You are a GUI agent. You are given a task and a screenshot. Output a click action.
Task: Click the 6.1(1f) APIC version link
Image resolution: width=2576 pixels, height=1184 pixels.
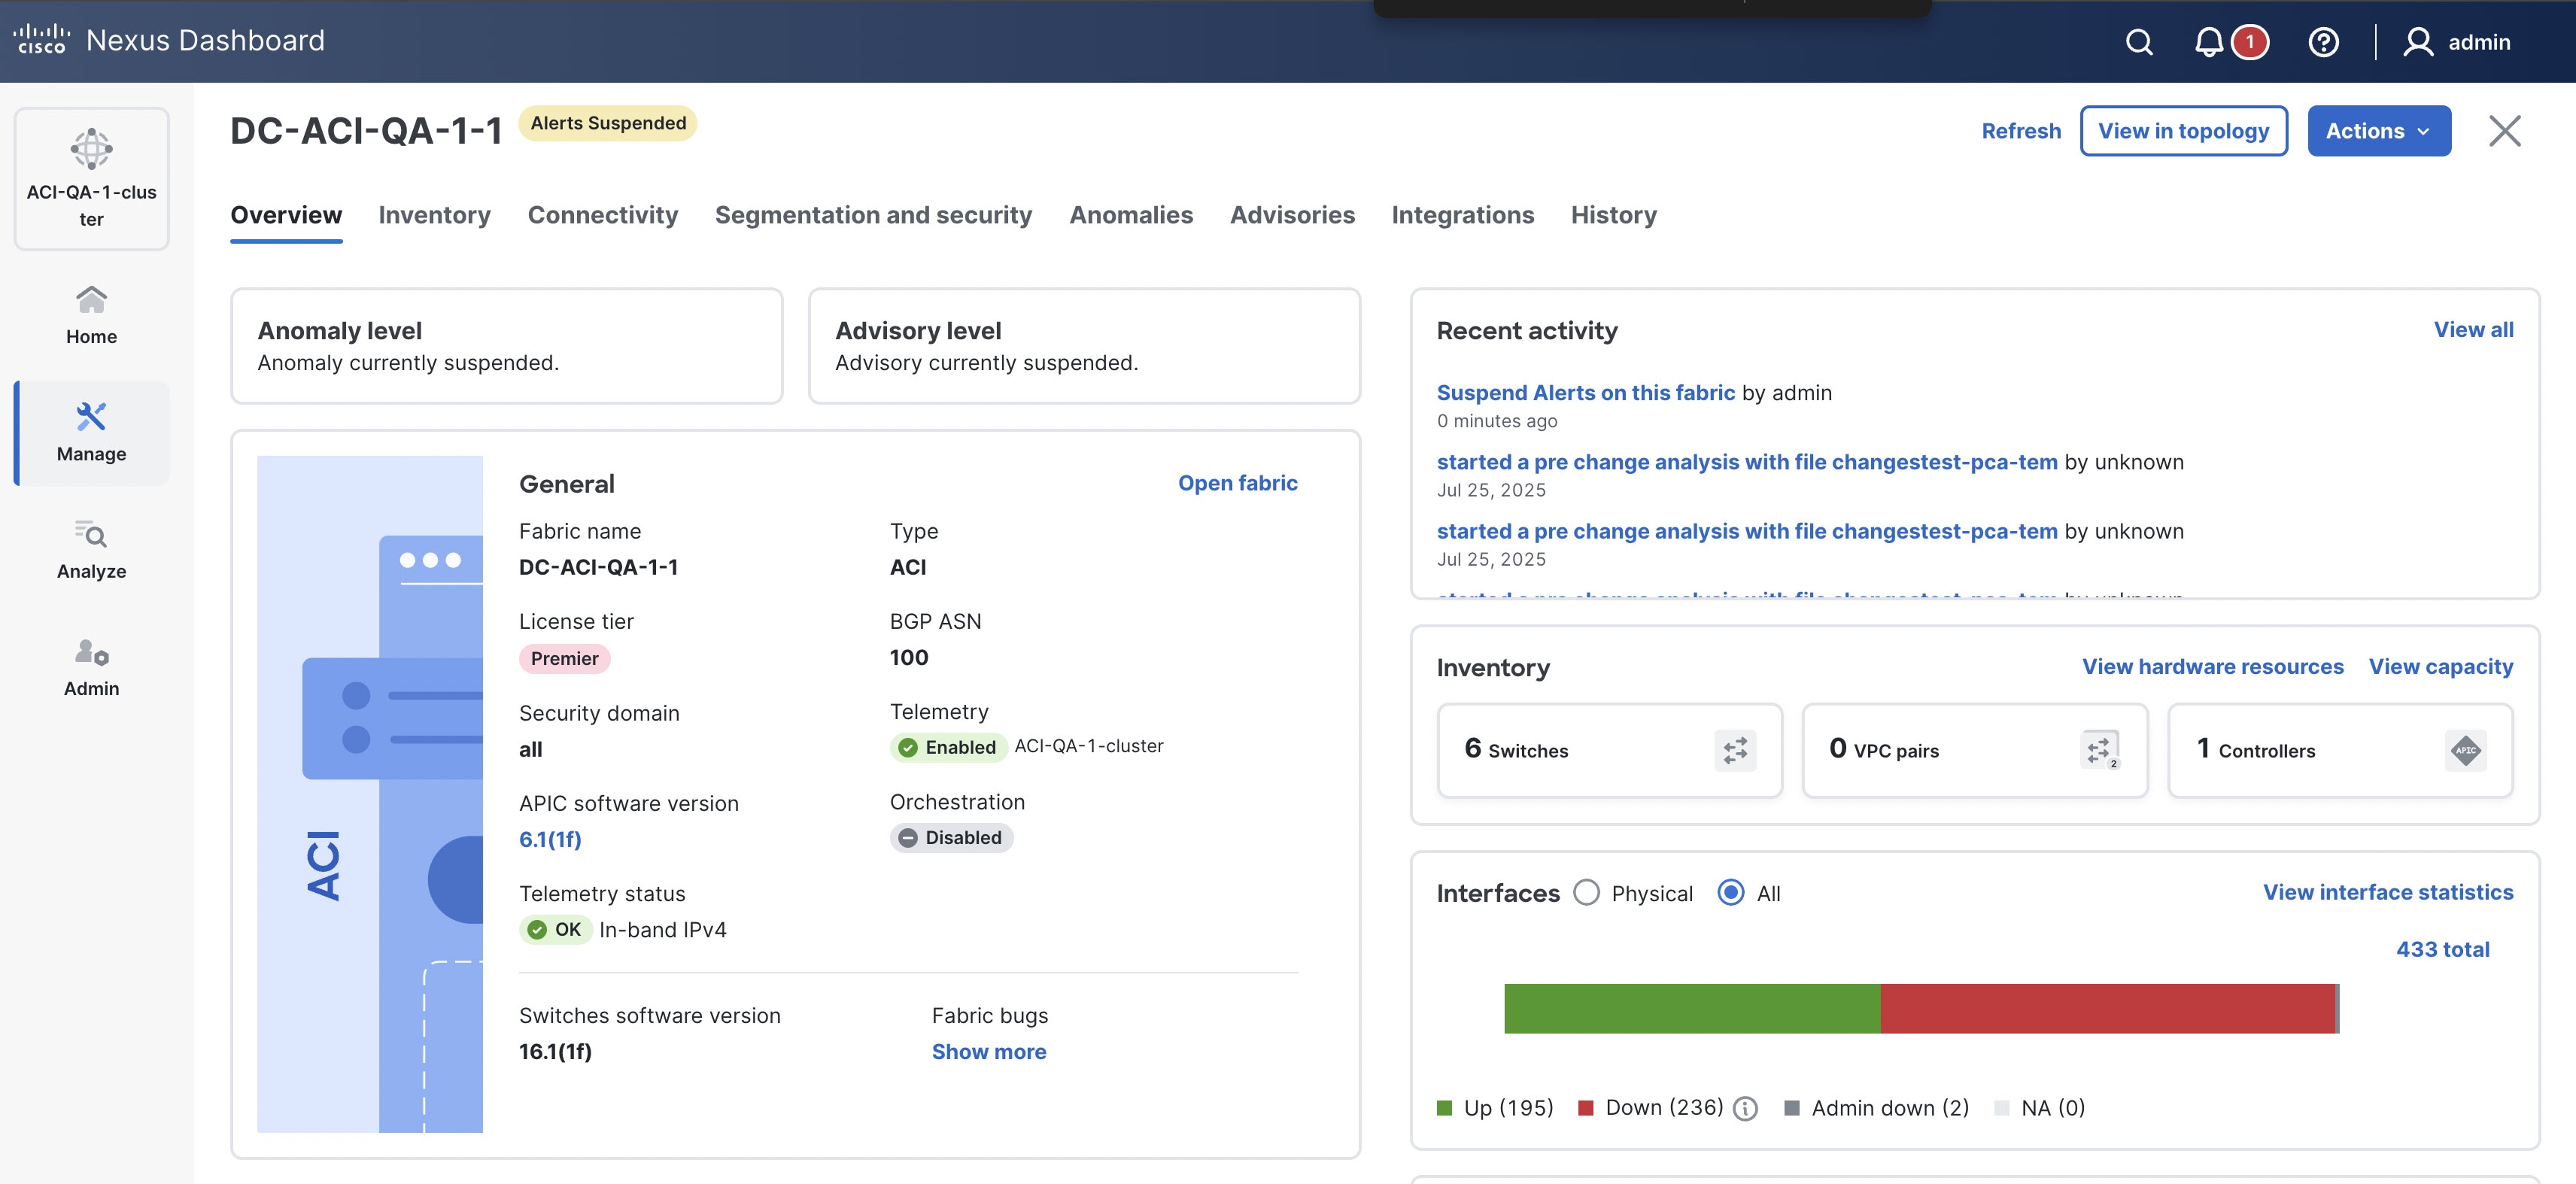pos(550,839)
